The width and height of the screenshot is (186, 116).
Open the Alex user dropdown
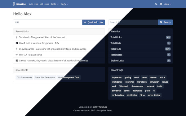click(168, 4)
